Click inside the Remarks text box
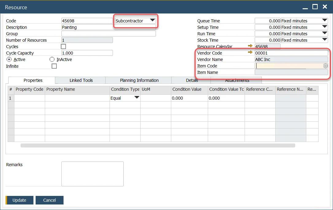The width and height of the screenshot is (333, 210). [x=92, y=174]
